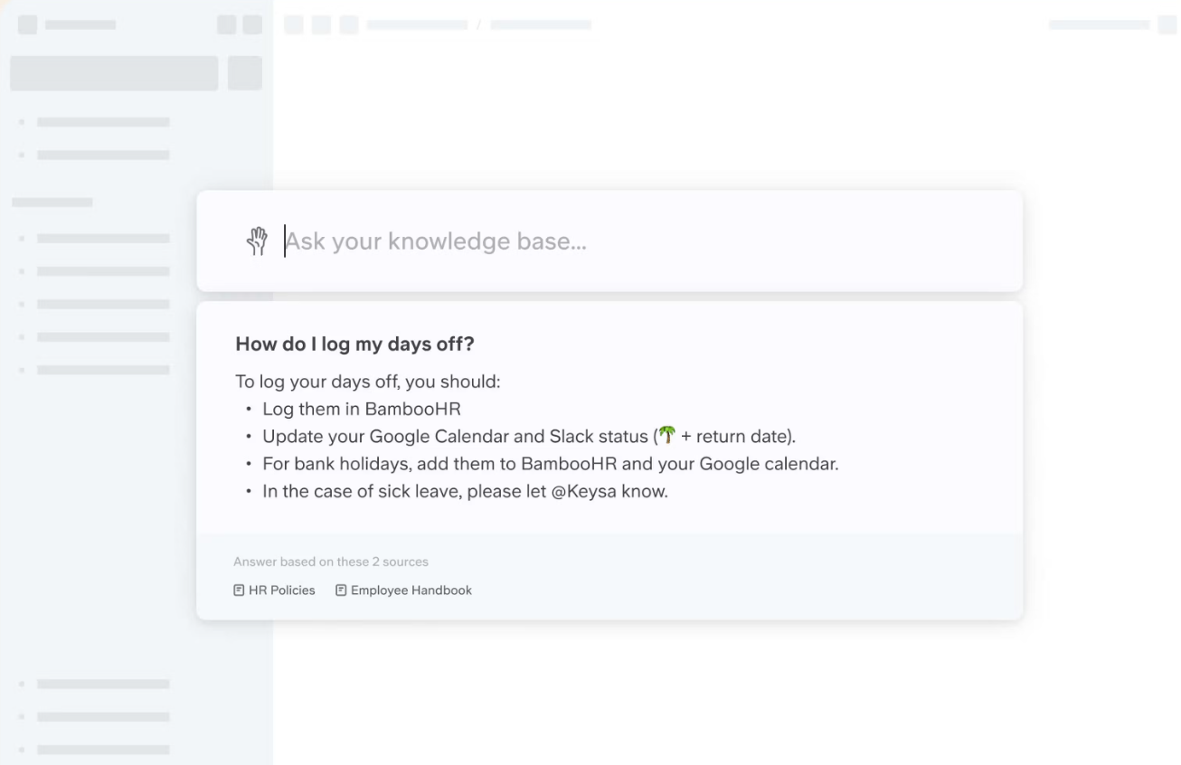Select the sidebar section heading above the second list
Viewport: 1181px width, 765px height.
[52, 202]
